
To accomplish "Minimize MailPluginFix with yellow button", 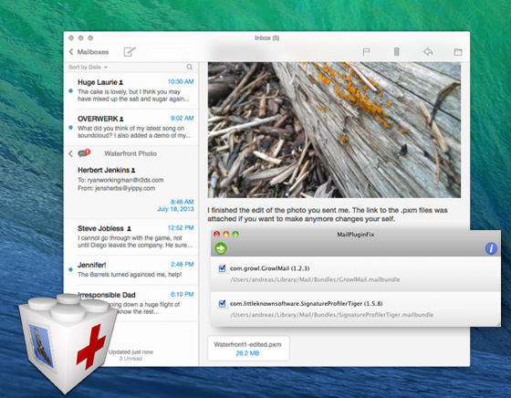I will (x=226, y=234).
